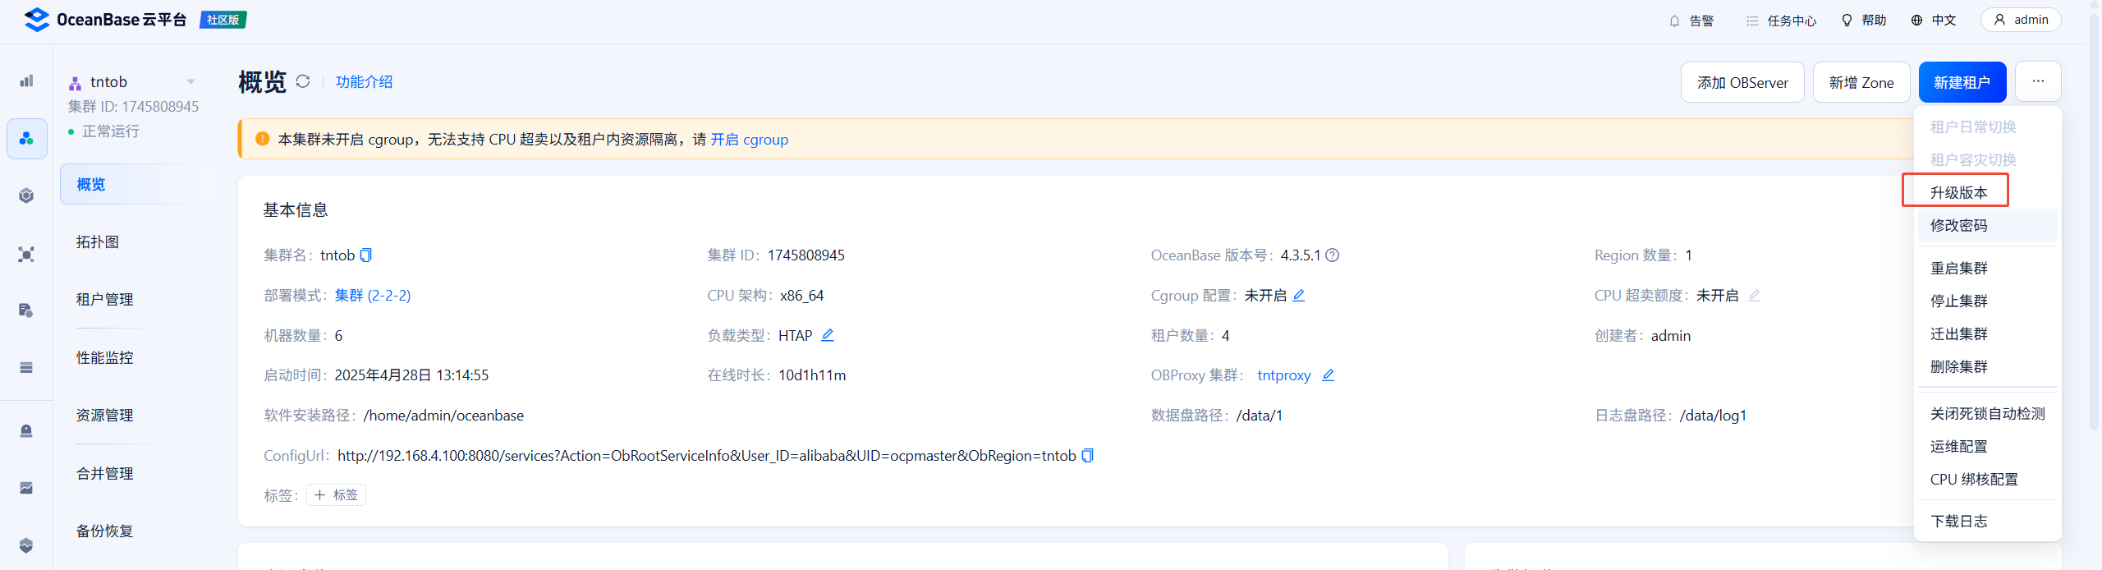Click the ConfigUrl http address text
Viewport: 2102px width, 570px height.
(x=706, y=456)
